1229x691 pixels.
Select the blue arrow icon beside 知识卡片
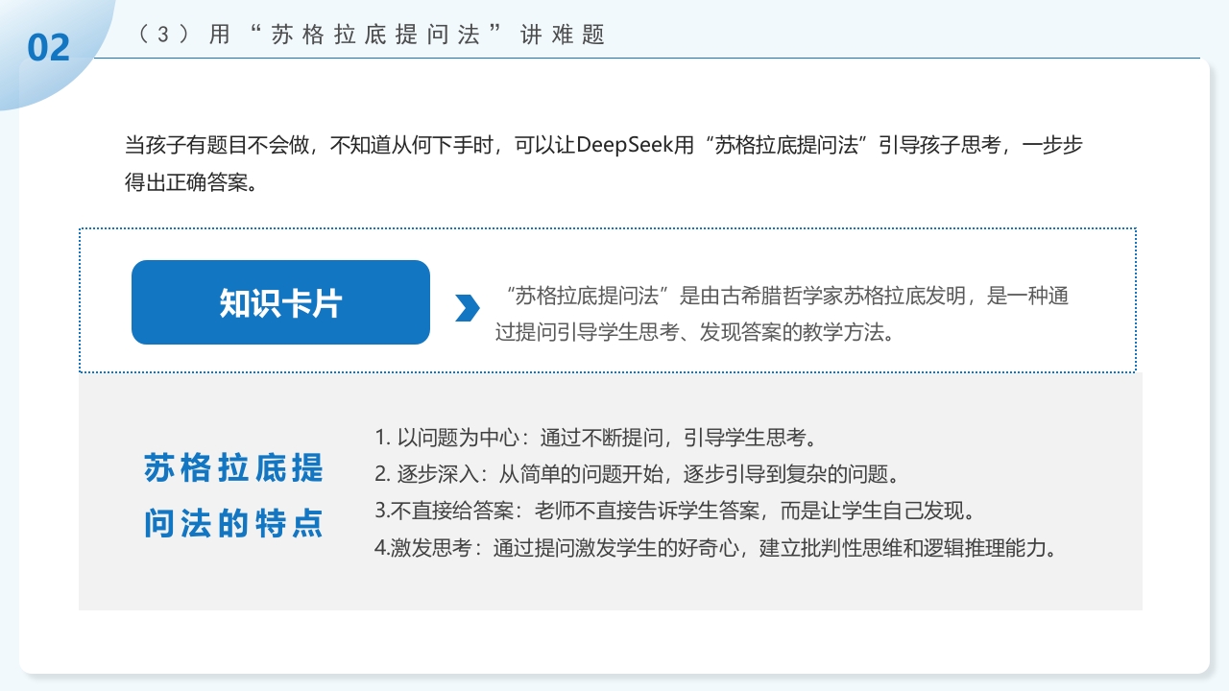(x=468, y=305)
